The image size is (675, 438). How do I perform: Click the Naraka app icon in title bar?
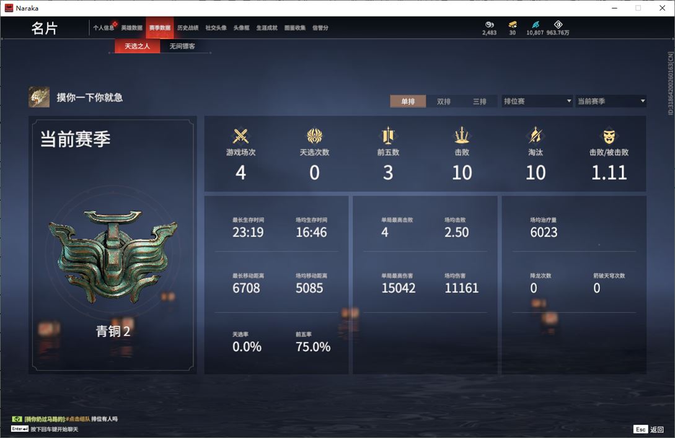point(9,8)
